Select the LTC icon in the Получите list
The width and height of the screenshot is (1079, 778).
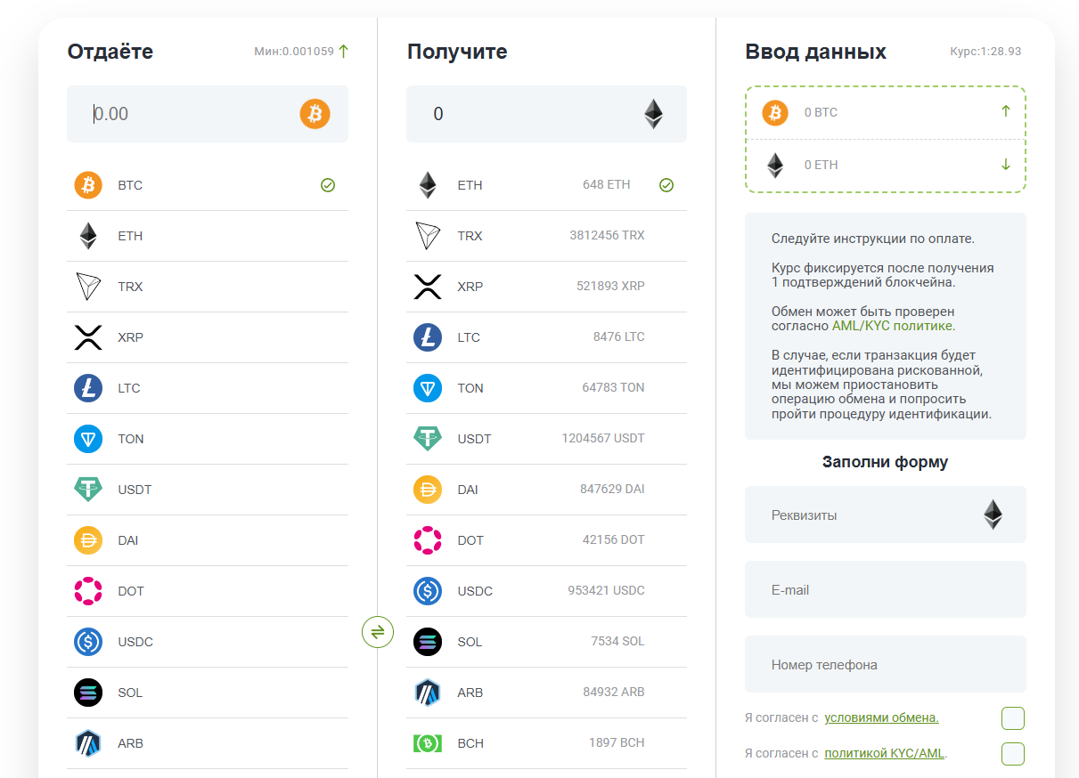click(x=428, y=337)
